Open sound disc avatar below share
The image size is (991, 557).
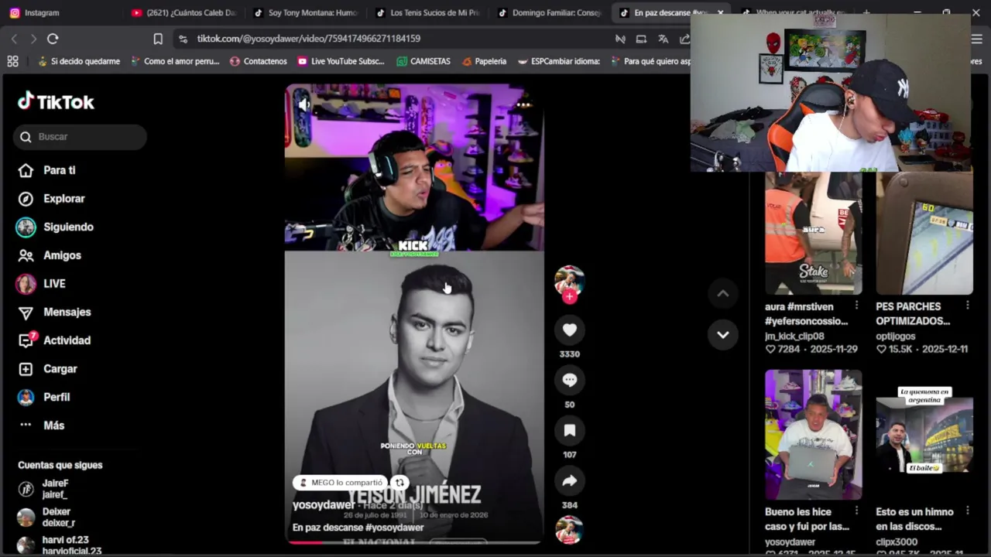tap(570, 531)
